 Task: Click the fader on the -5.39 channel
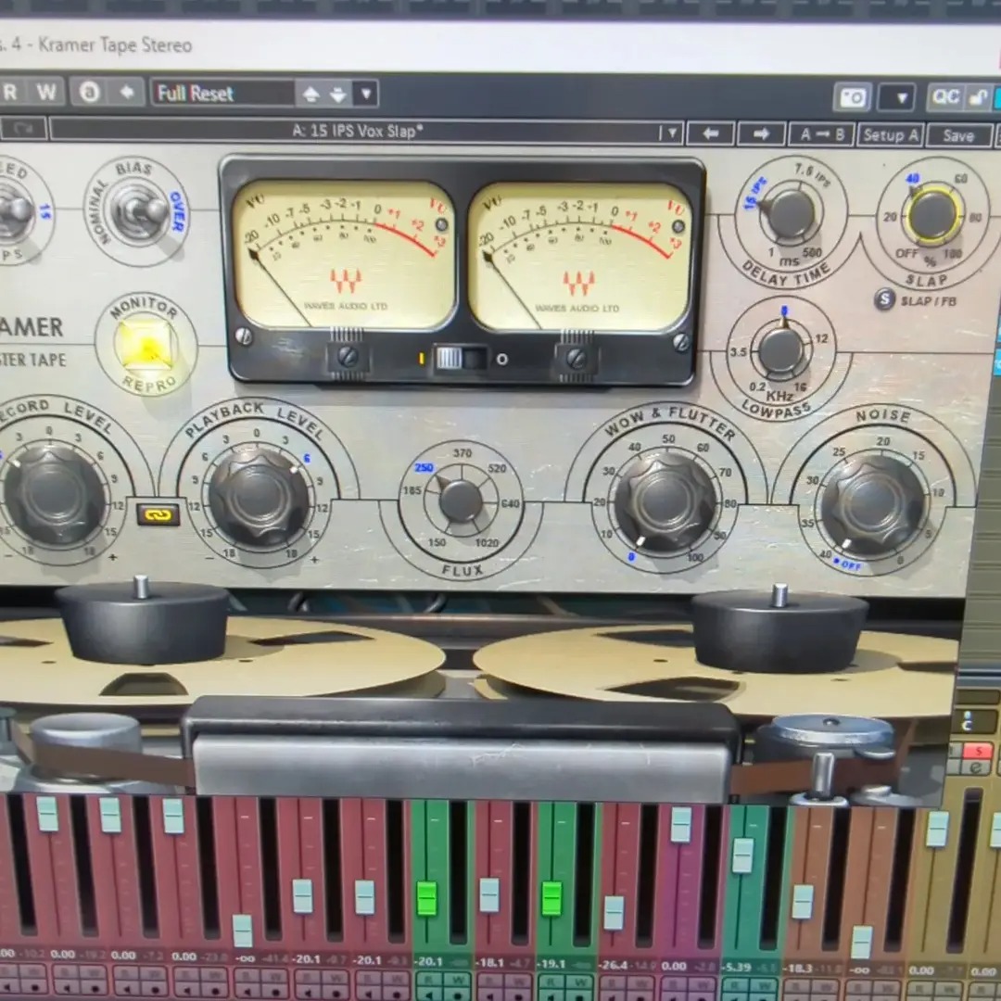tap(742, 855)
